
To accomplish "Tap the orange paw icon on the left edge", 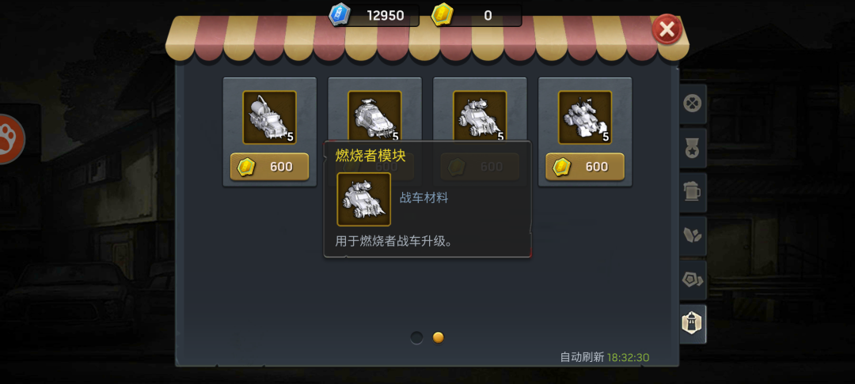I will 9,139.
